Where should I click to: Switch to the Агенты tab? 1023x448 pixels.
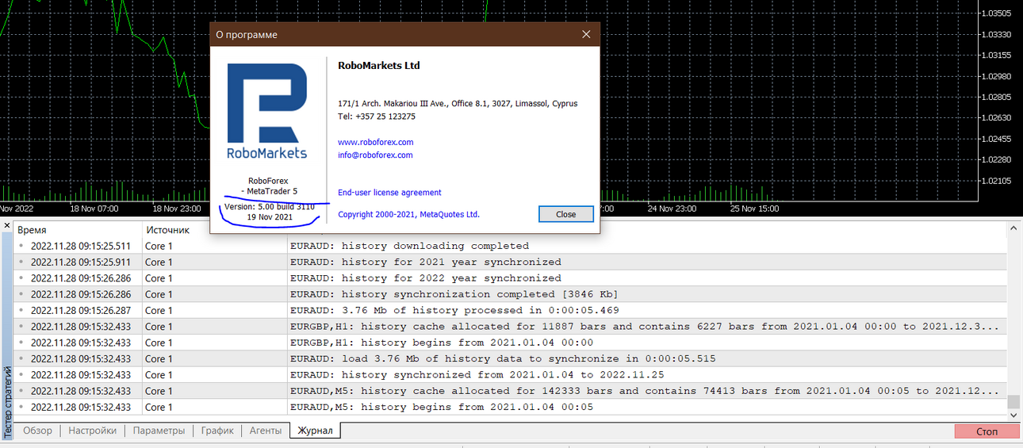tap(265, 431)
